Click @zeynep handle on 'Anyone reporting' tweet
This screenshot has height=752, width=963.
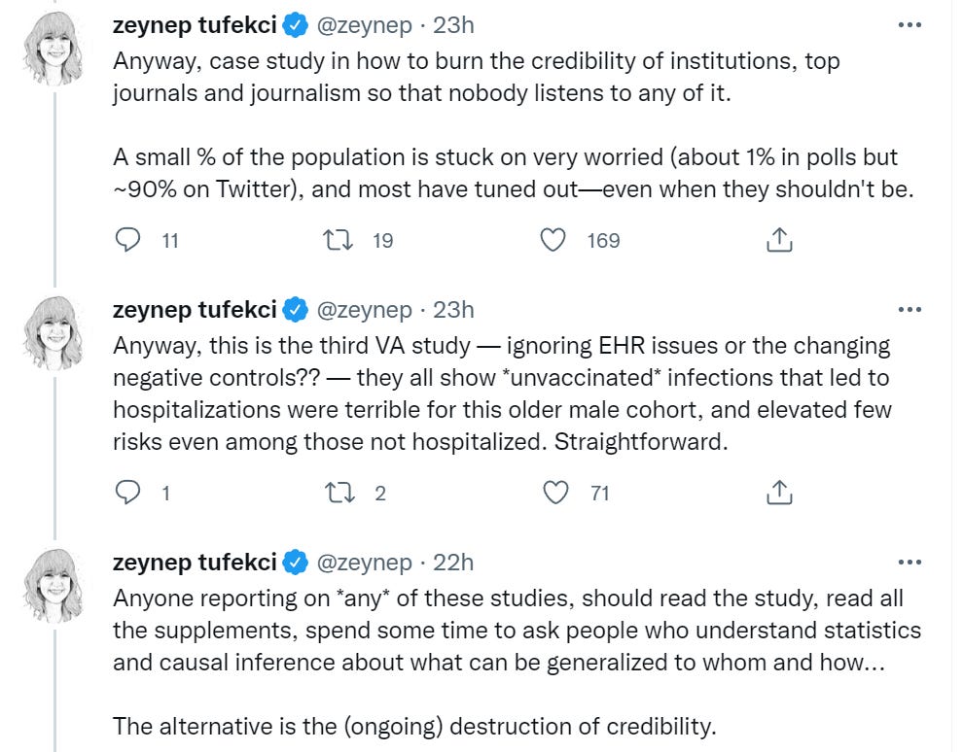[x=364, y=562]
